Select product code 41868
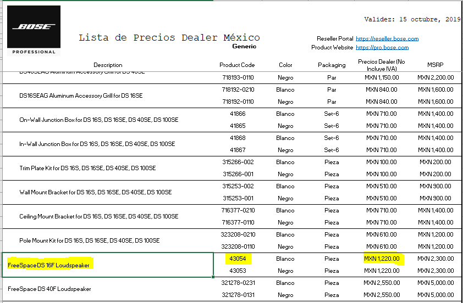The width and height of the screenshot is (463, 303). point(238,138)
